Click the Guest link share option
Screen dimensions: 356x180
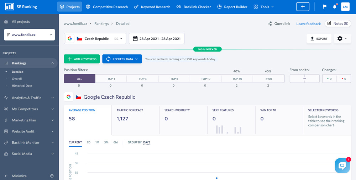(279, 23)
